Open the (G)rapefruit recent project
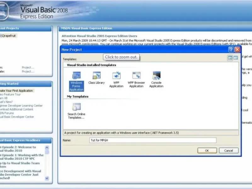252x189 pixels. coord(8,36)
